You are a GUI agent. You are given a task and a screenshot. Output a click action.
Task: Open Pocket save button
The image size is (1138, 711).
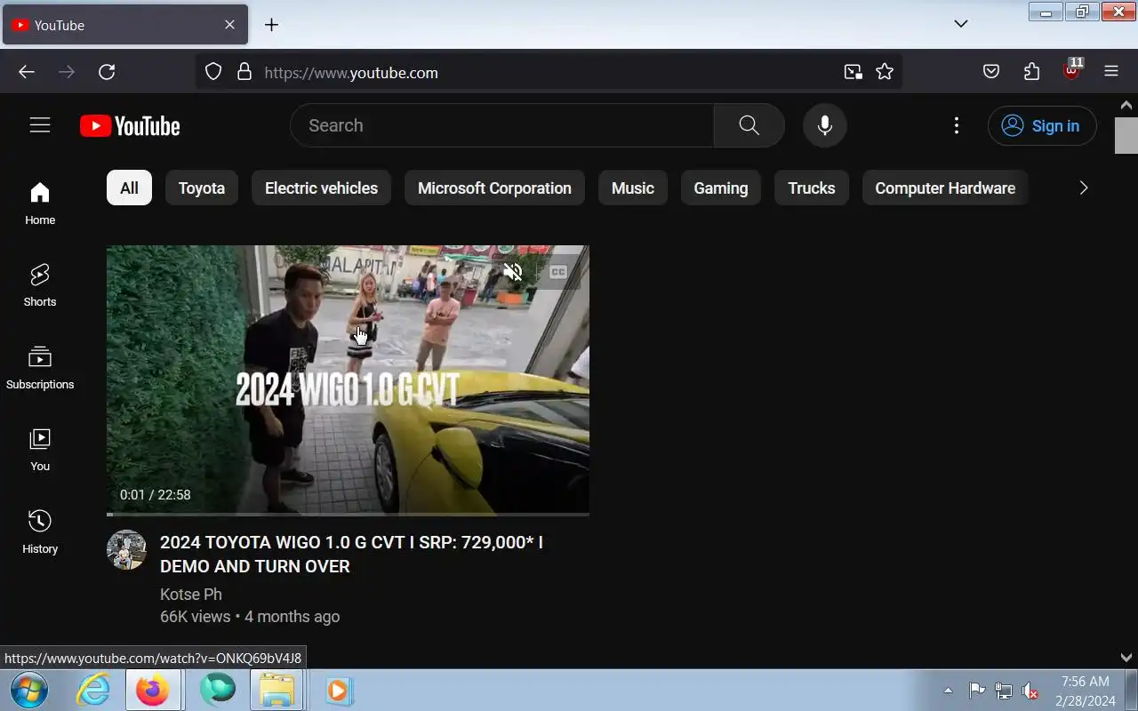pyautogui.click(x=991, y=72)
